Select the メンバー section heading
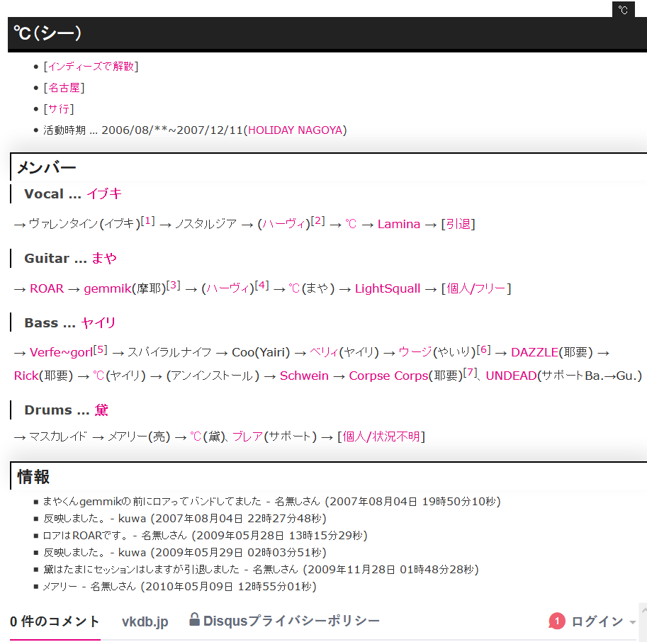The height and width of the screenshot is (642, 647). pos(47,167)
